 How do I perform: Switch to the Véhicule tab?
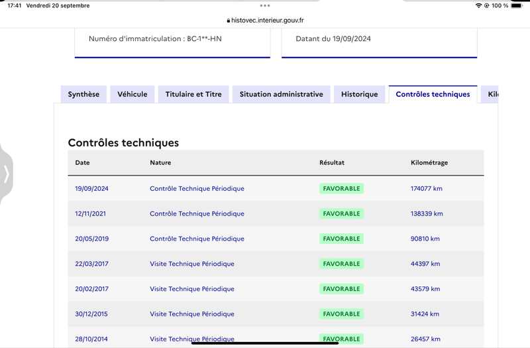tap(132, 94)
